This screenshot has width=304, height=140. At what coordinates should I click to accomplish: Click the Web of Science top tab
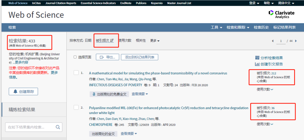(x=18, y=3)
